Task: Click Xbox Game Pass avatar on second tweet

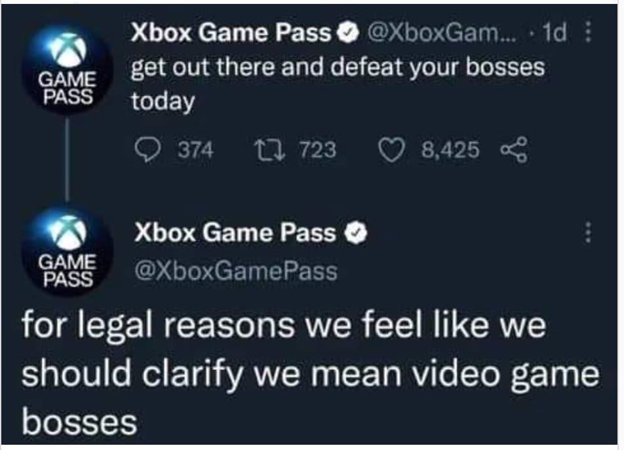Action: click(67, 251)
